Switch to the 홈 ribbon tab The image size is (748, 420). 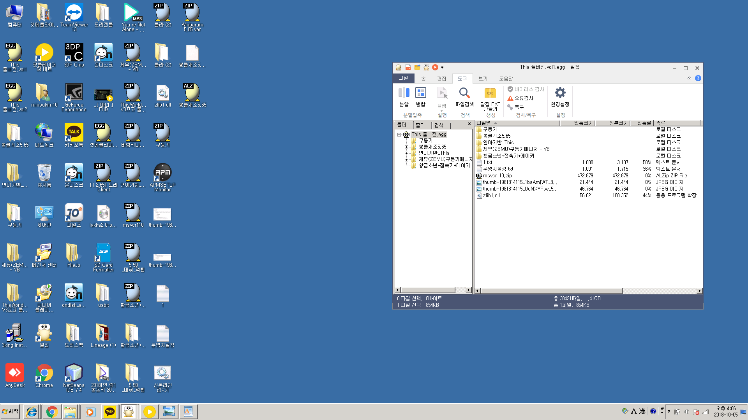(x=423, y=79)
